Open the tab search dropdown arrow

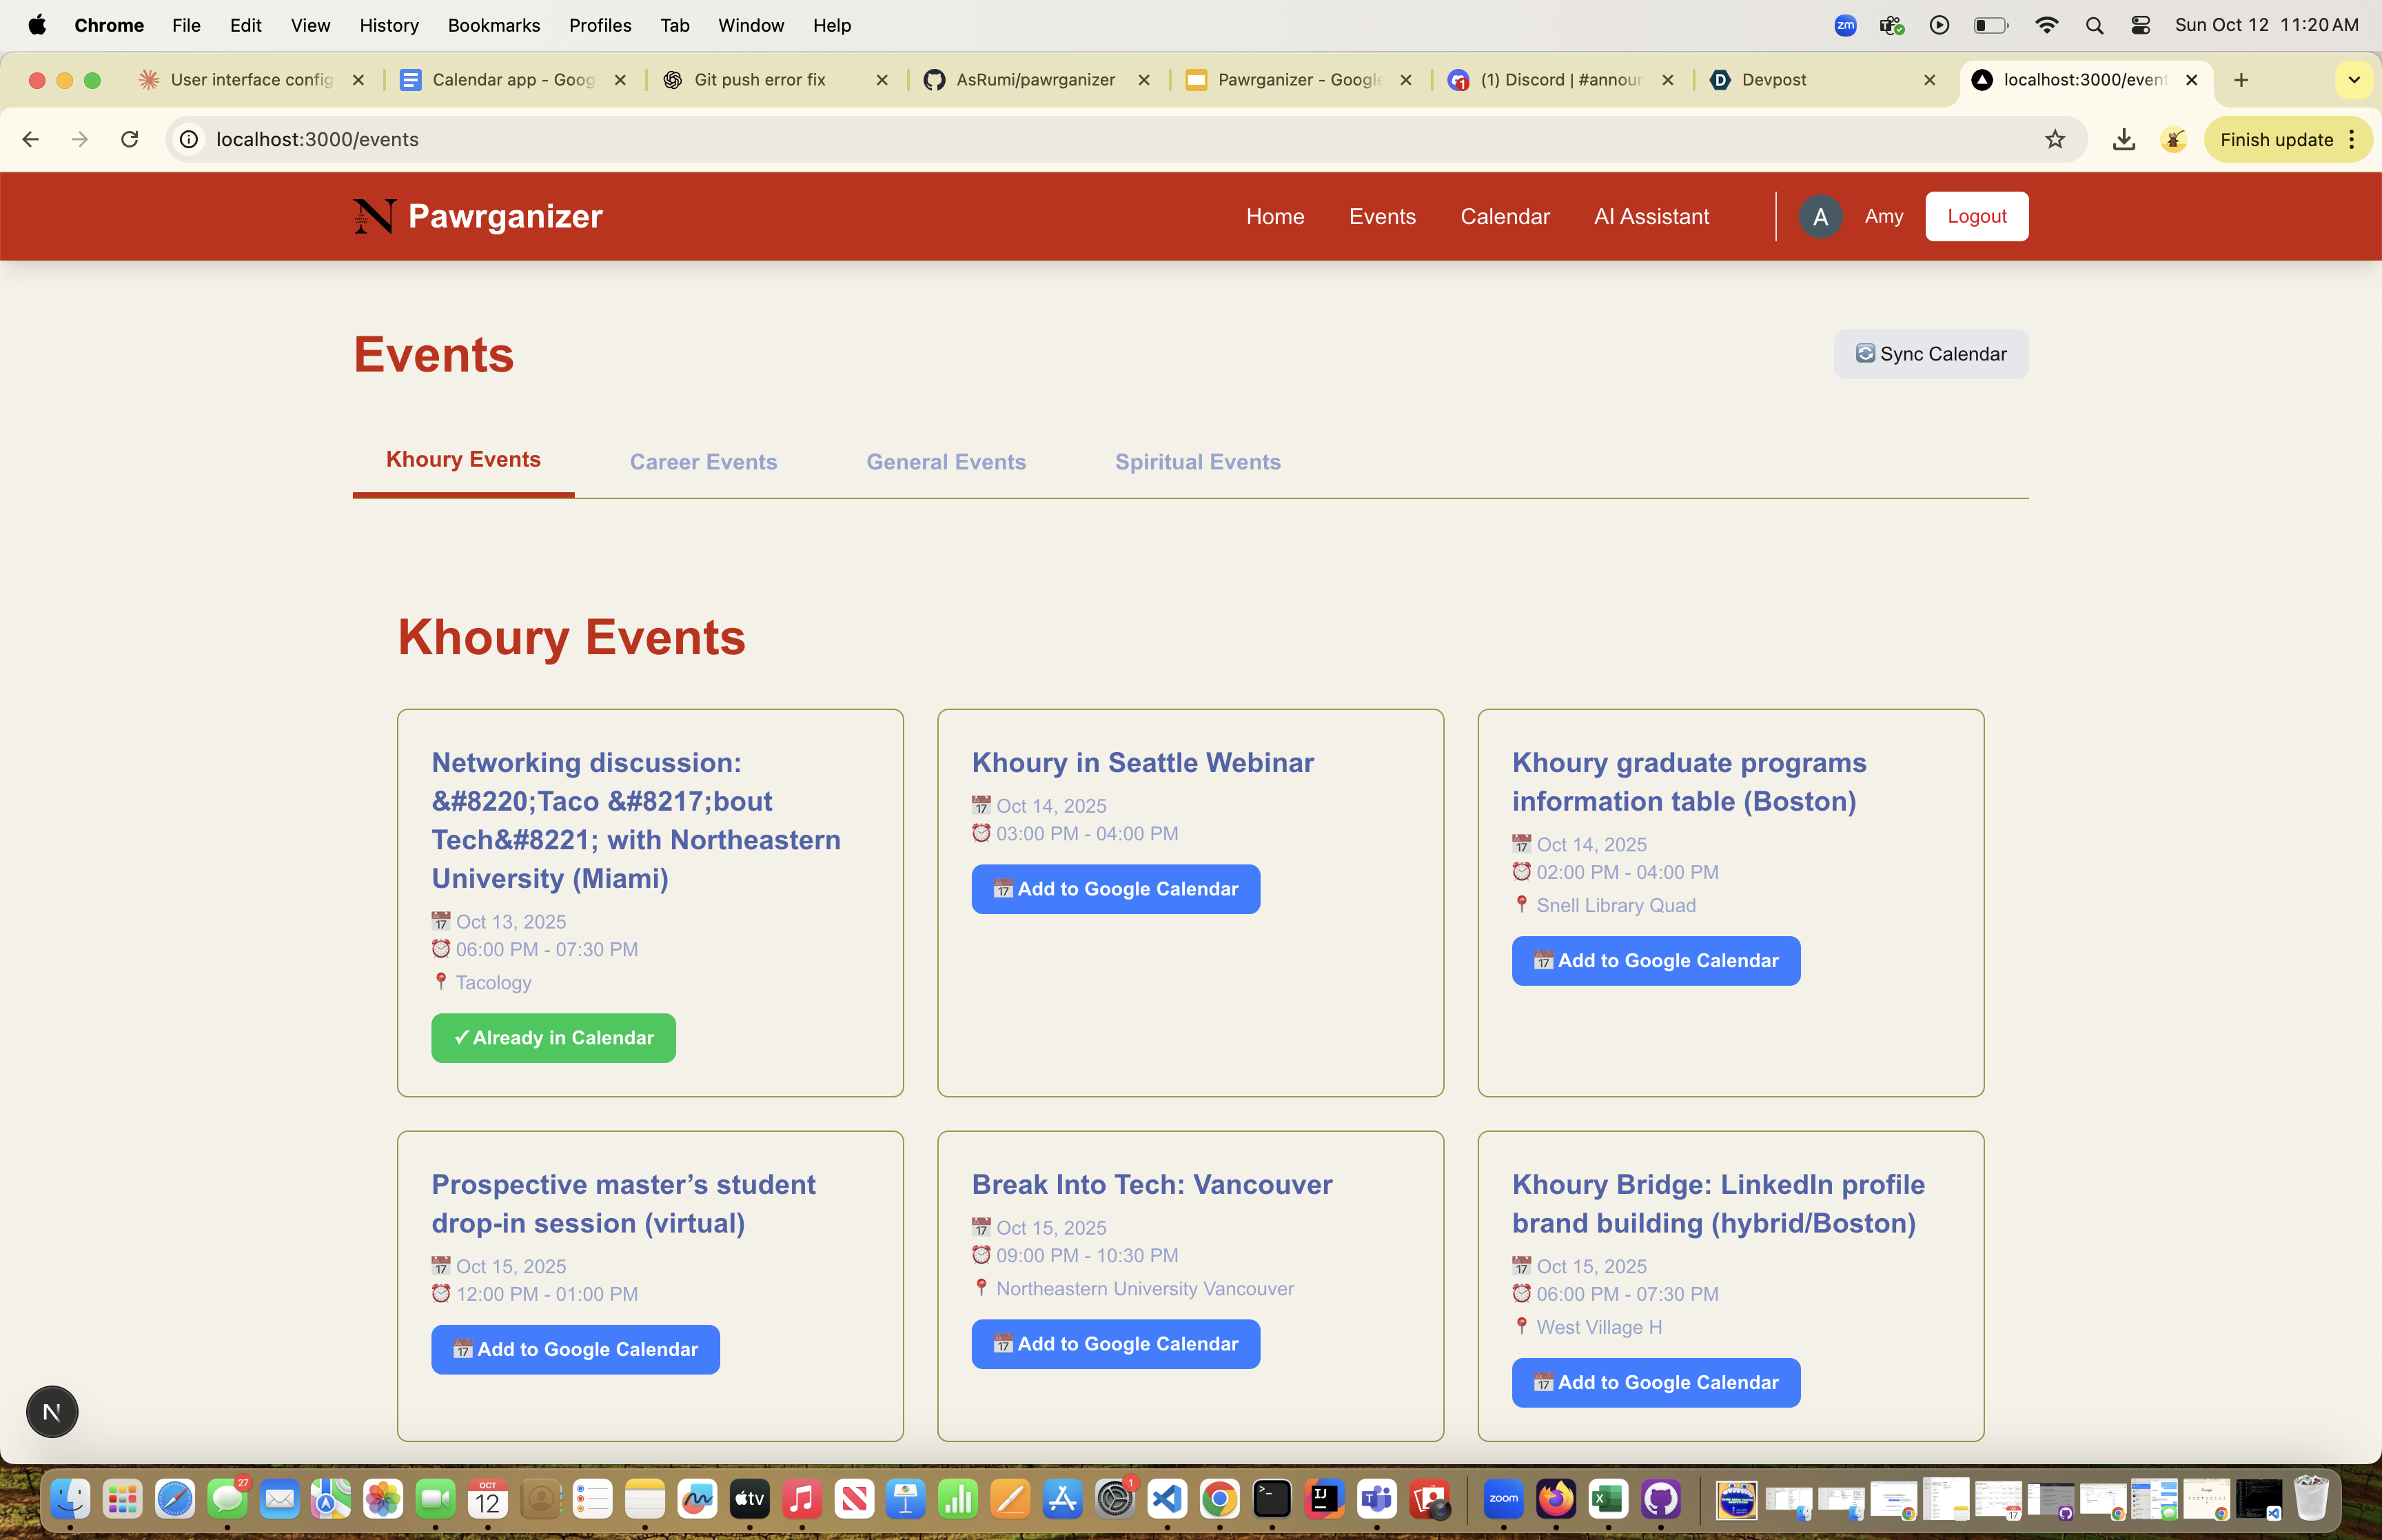pyautogui.click(x=2353, y=80)
